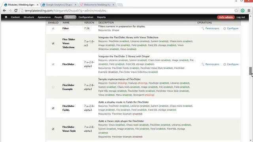Image resolution: width=253 pixels, height=142 pixels.
Task: Open Configure link for FlexSlider module
Action: tap(233, 64)
